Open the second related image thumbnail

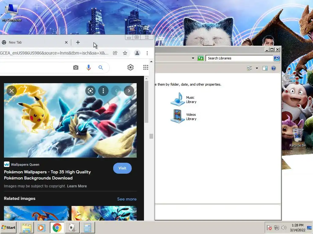click(104, 213)
